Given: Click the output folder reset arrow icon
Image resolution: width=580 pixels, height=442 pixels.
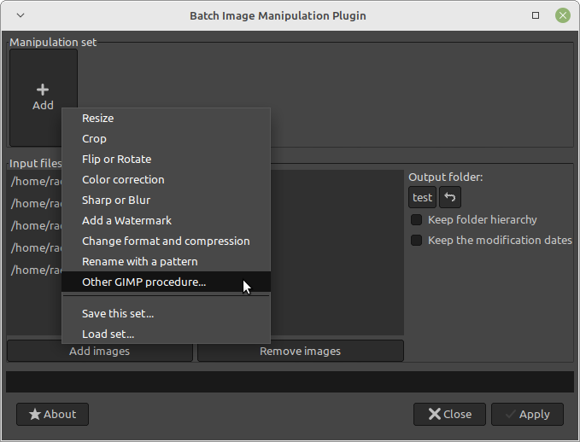Looking at the screenshot, I should click(450, 197).
